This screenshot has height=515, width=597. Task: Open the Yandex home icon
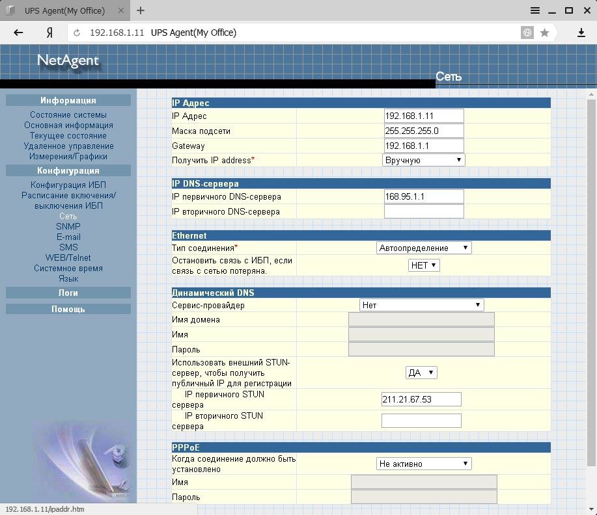pos(49,33)
